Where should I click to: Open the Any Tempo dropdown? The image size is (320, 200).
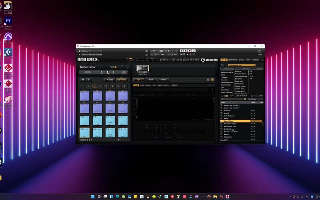(x=255, y=99)
